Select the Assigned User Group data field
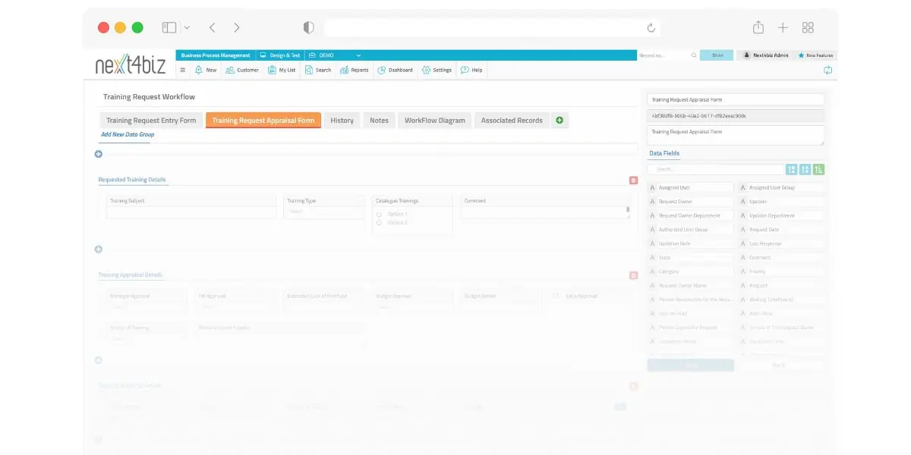This screenshot has height=455, width=911. click(781, 187)
